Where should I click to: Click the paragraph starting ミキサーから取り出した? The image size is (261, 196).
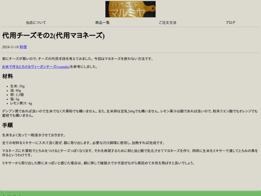99,163
